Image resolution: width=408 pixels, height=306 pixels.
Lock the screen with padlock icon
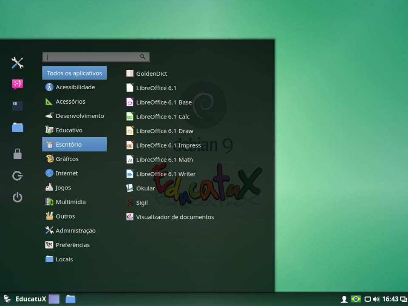pos(17,154)
